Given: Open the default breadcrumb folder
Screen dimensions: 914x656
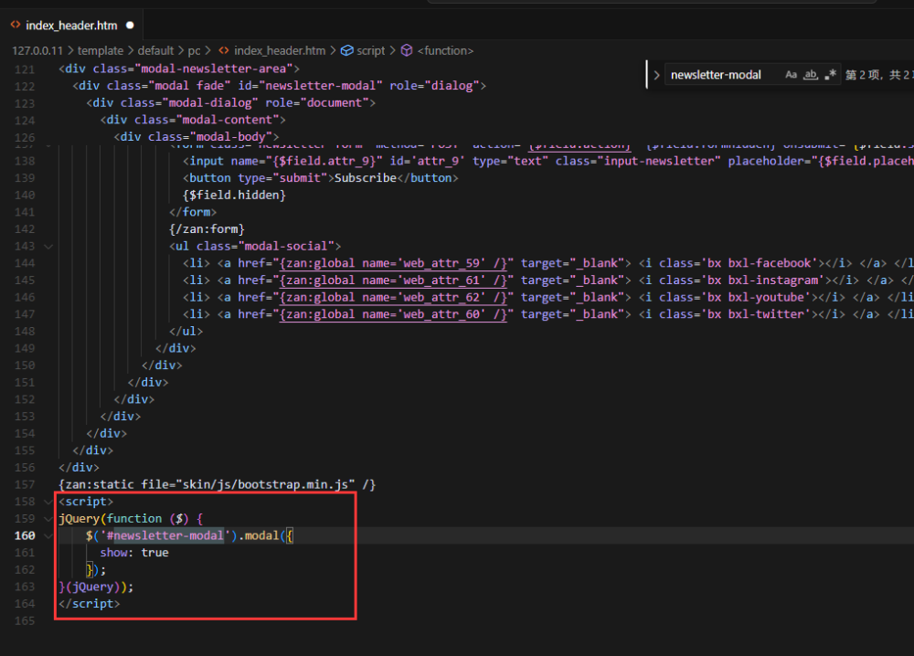Looking at the screenshot, I should (155, 50).
